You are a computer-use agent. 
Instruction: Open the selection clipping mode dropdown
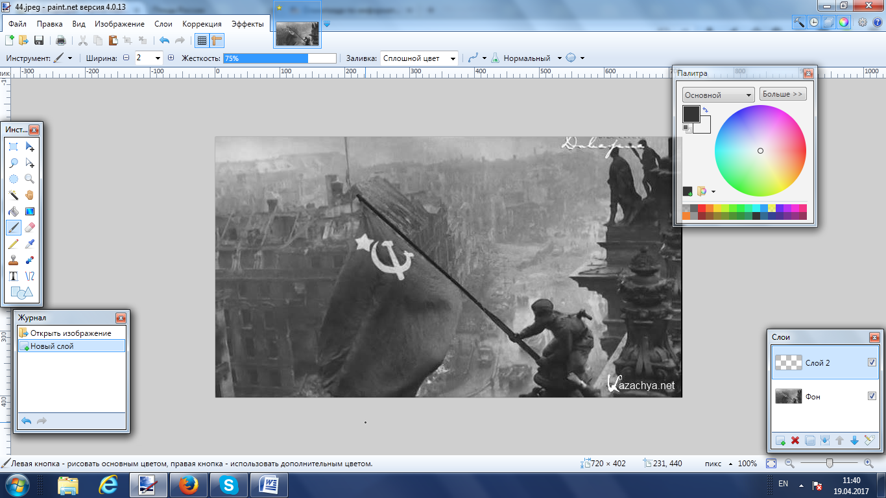tap(574, 58)
